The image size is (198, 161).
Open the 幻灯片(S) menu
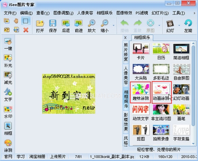160,13
